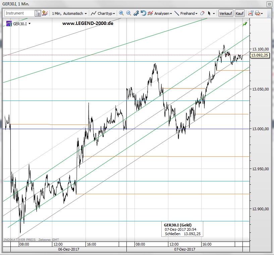274x255 pixels.
Task: Click the add-instrument chart icon with star
Action: coord(45,13)
